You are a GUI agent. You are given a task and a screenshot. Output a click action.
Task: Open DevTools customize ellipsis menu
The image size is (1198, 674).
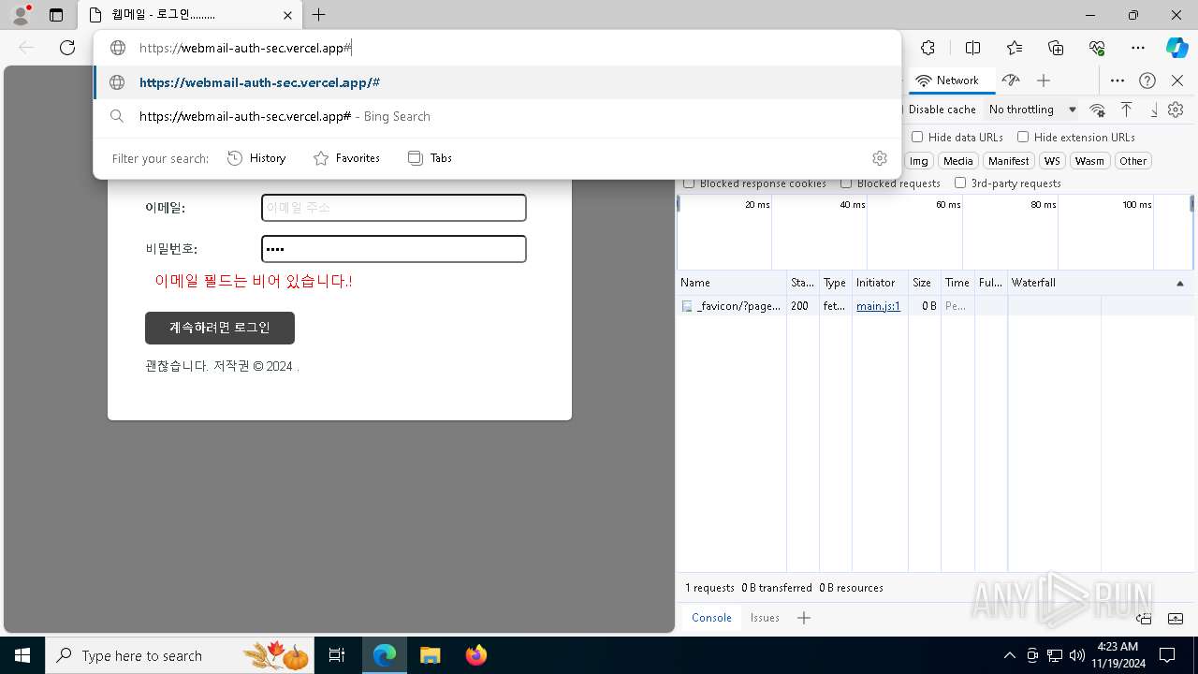tap(1118, 81)
